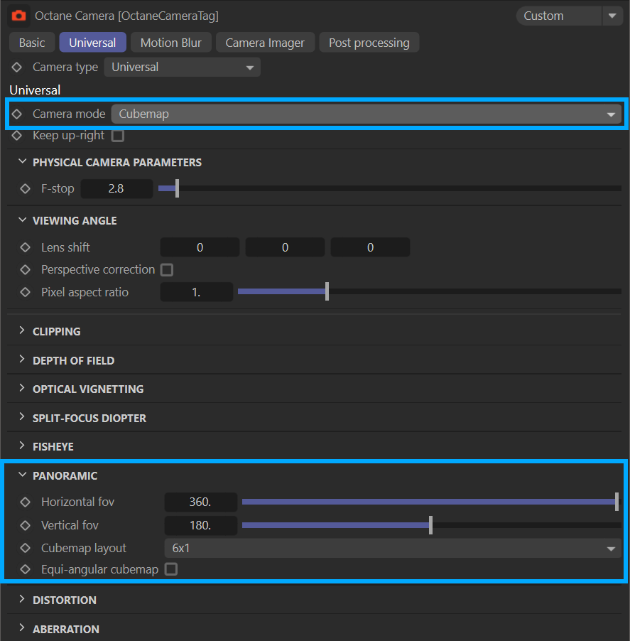Click the Horizontal fov keyframe diamond
630x641 pixels.
26,502
